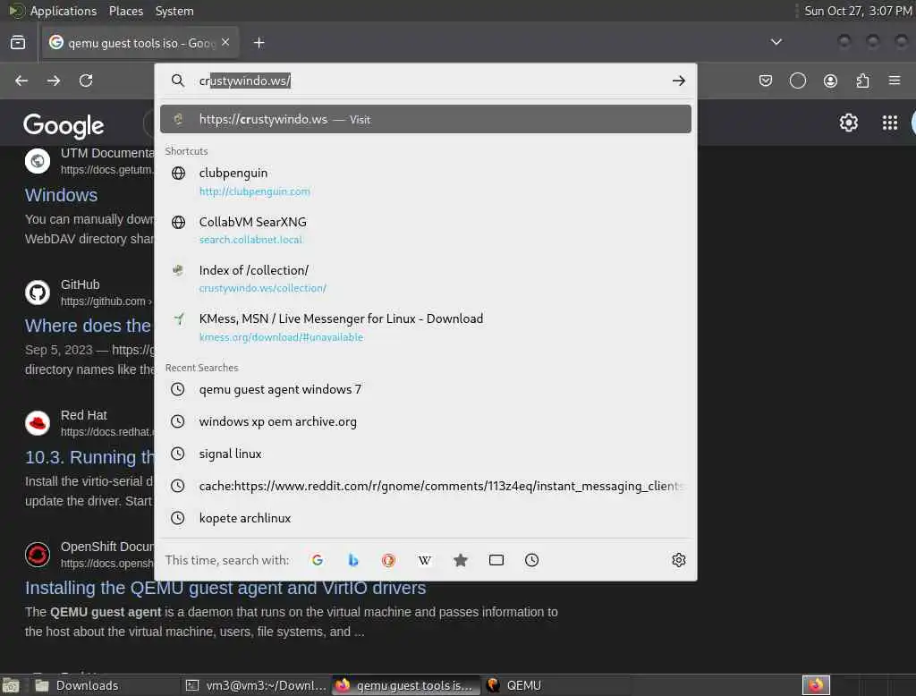Choose recent search cache reddit gnome link

(x=425, y=486)
